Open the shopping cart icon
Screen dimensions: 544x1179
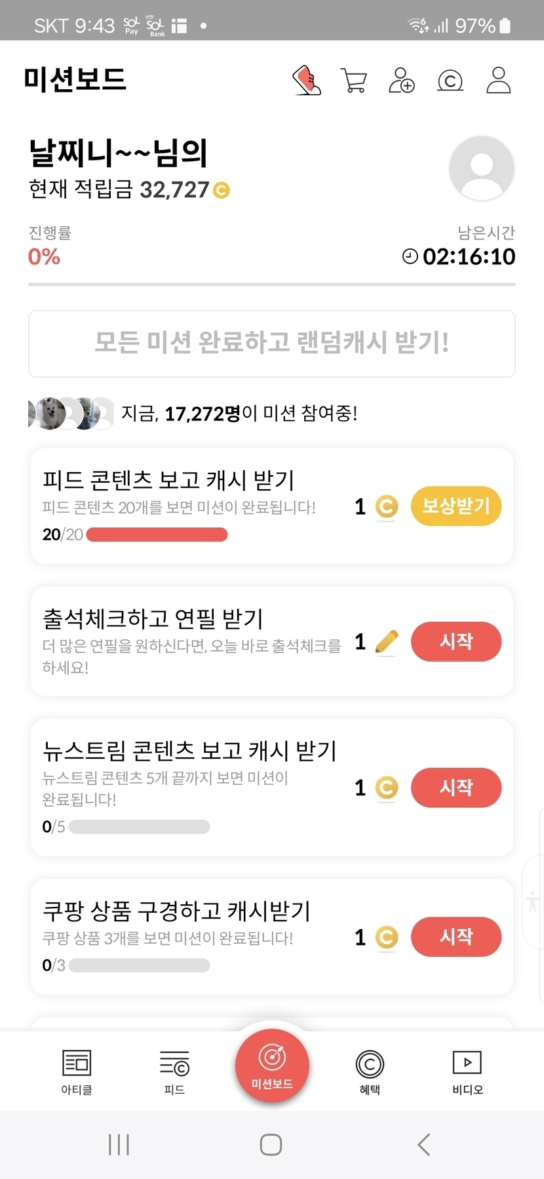click(354, 81)
